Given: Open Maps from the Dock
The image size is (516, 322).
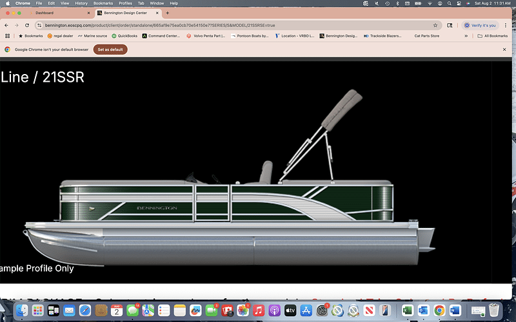Looking at the screenshot, I should click(x=148, y=310).
